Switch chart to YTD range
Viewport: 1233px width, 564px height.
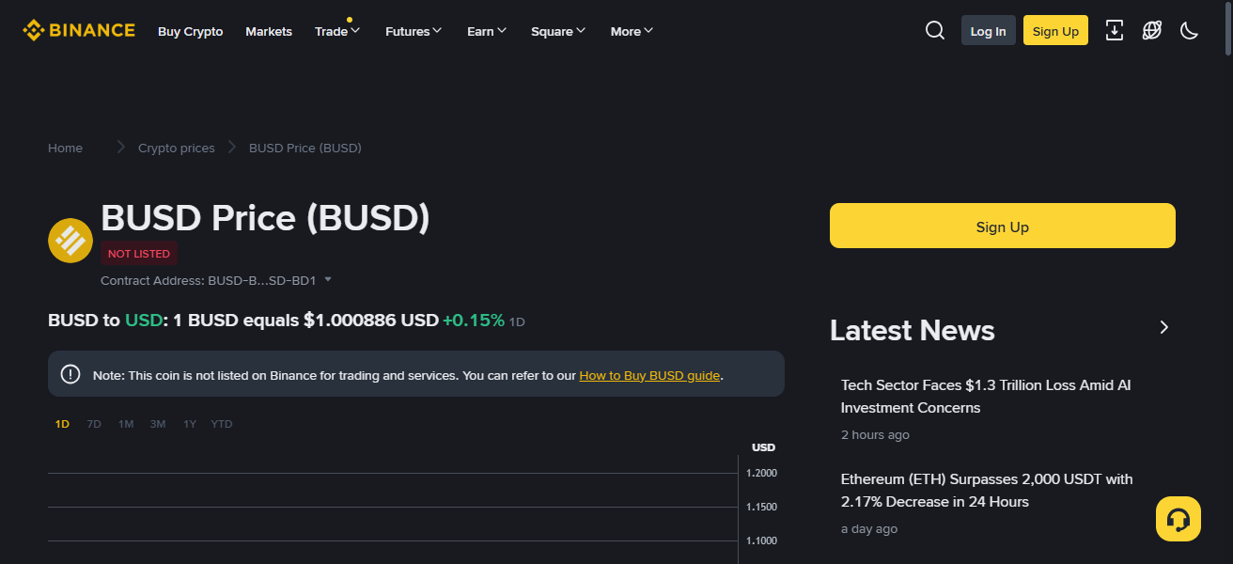tap(221, 423)
